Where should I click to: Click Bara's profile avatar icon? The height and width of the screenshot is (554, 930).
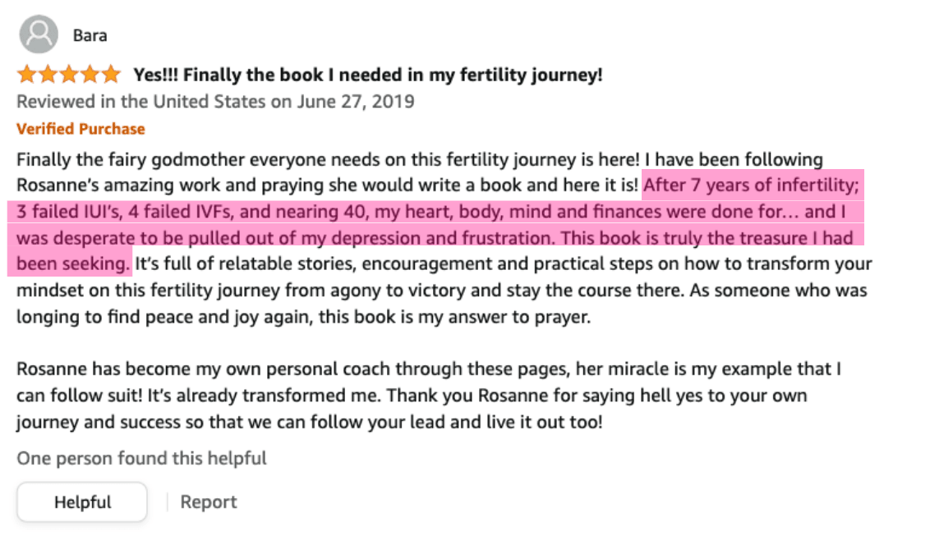coord(39,34)
